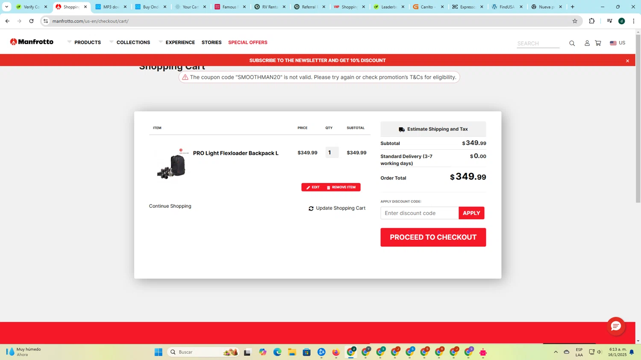Open the Chrome profile avatar
Screen dimensions: 641x360
pos(622,21)
